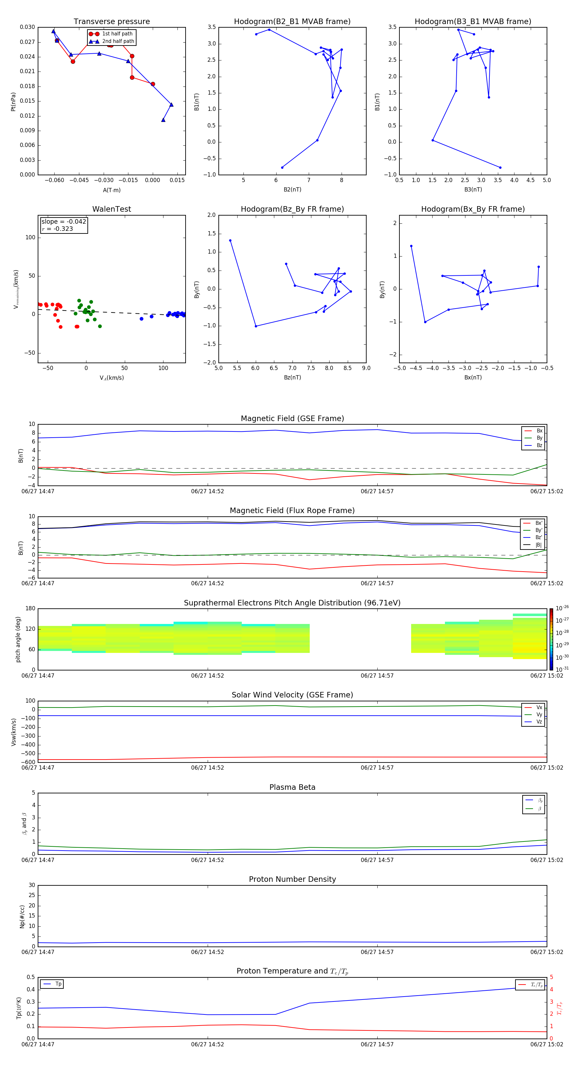Click the "Proton Temperature and Te/Tp" title
Viewport: 585px width, 1073px height.
pyautogui.click(x=292, y=971)
